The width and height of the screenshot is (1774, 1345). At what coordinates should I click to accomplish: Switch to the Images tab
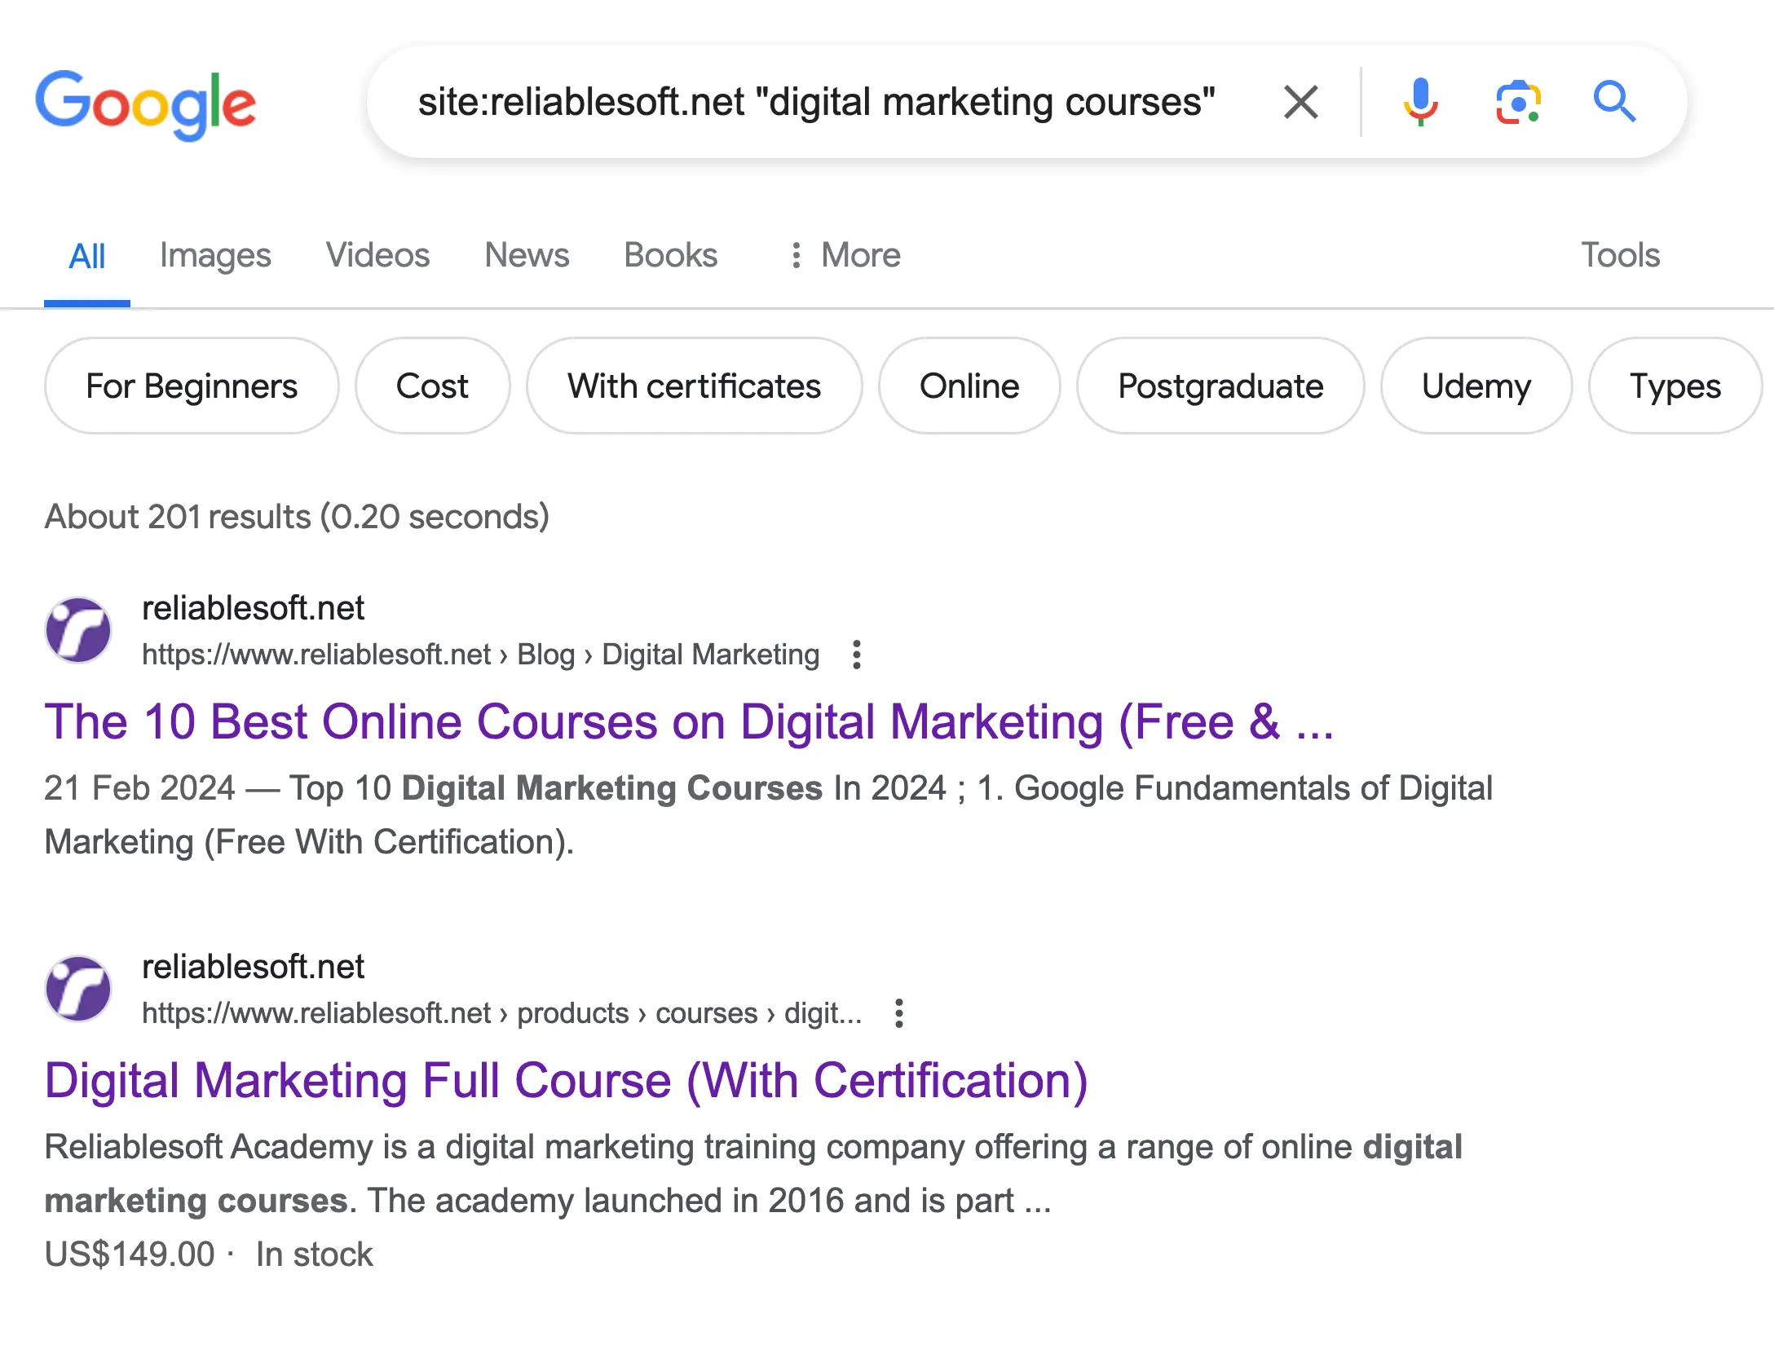pos(215,255)
